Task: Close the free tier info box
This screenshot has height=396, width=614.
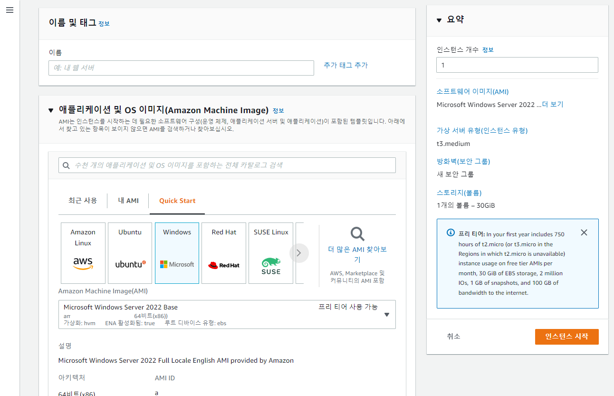Action: [584, 232]
